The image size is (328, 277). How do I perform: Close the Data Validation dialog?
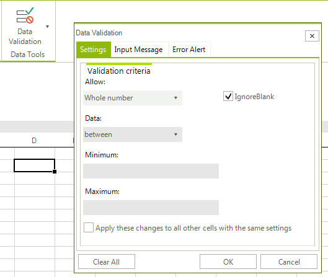point(312,36)
